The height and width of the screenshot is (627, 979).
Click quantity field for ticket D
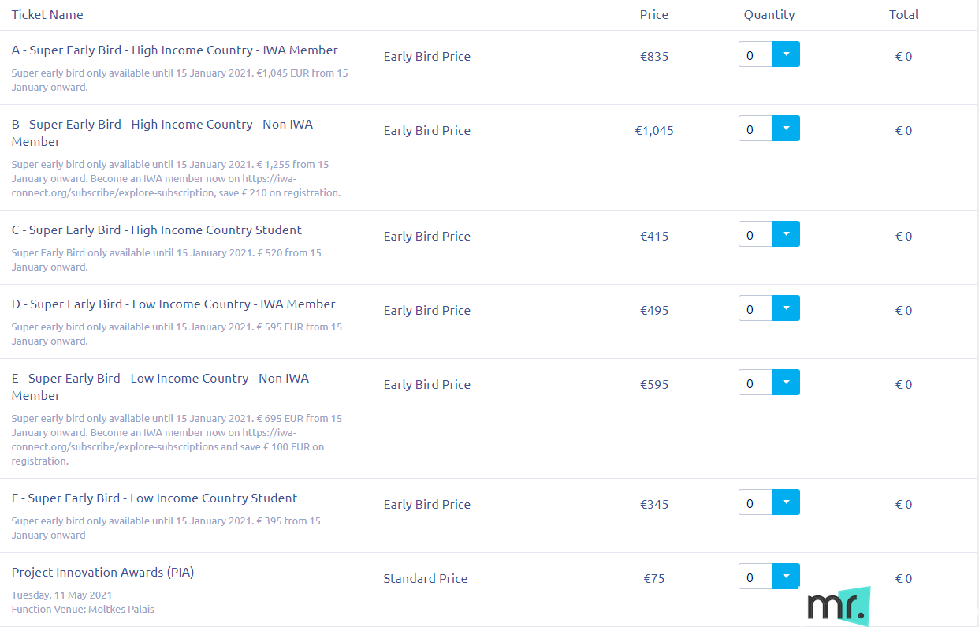coord(755,308)
